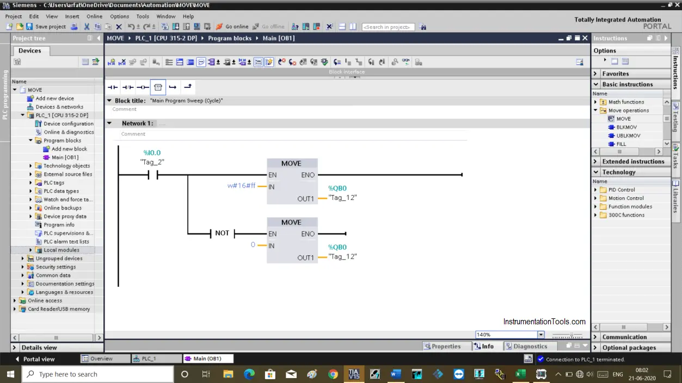
Task: Click the Delete X icon in the toolbar
Action: pyautogui.click(x=119, y=27)
